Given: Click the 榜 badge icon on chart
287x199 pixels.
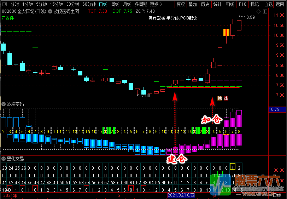Looking at the screenshot, I should pyautogui.click(x=219, y=98).
